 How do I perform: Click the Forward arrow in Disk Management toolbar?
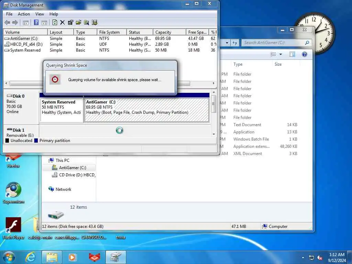(15, 22)
